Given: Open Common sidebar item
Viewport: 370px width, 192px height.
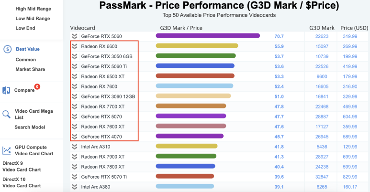Looking at the screenshot, I should coord(26,60).
